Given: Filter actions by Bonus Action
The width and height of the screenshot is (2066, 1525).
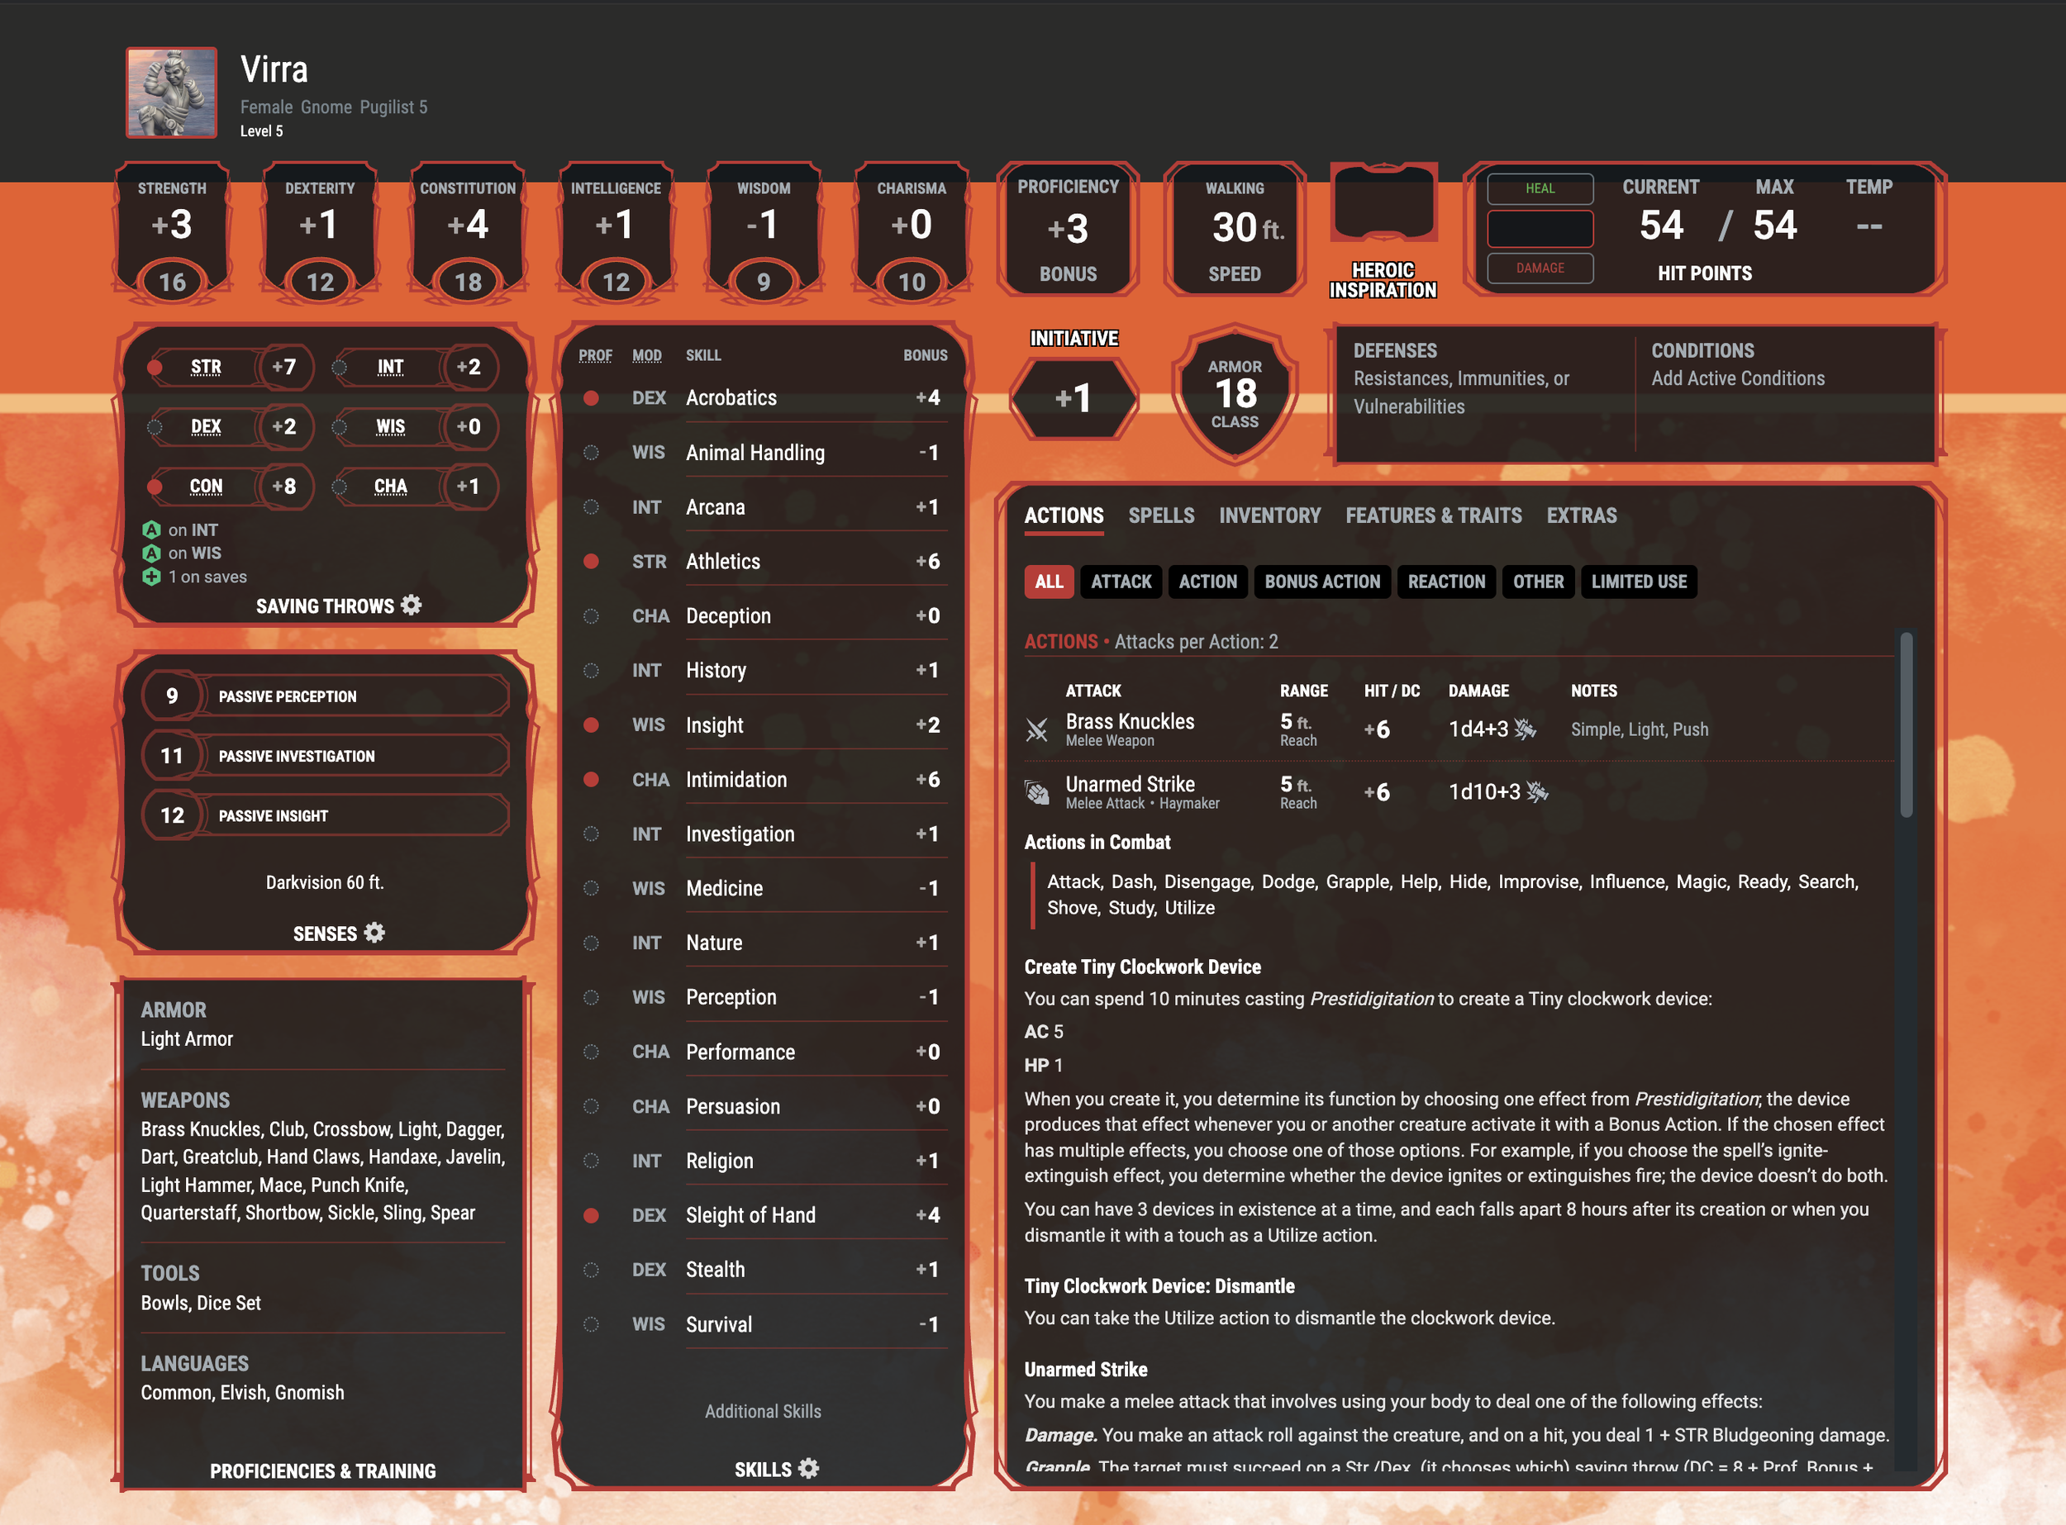Looking at the screenshot, I should pos(1321,582).
